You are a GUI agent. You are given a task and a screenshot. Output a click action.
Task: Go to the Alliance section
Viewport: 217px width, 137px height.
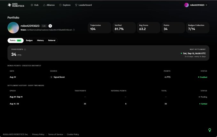(49, 5)
